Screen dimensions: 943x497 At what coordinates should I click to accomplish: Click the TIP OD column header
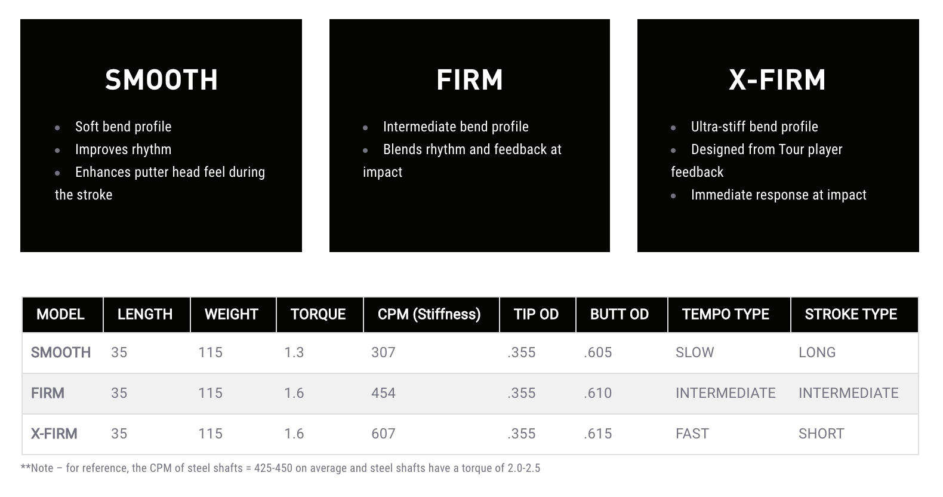(536, 314)
